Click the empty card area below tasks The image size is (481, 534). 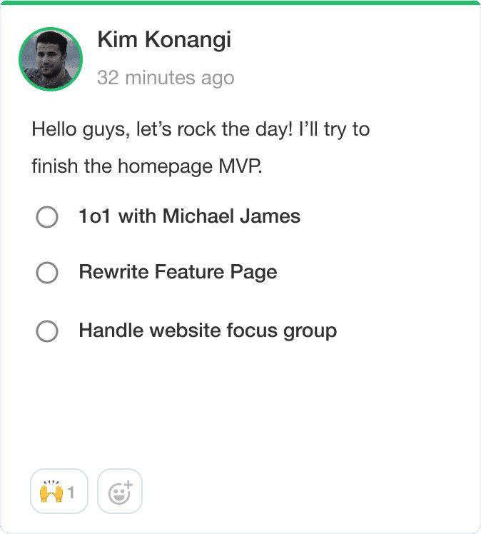[241, 407]
